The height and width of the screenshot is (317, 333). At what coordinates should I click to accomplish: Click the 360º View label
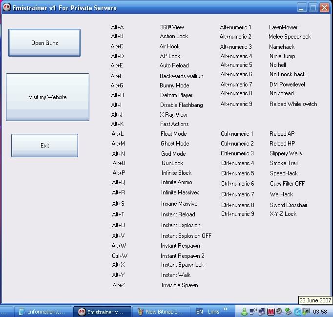click(172, 27)
